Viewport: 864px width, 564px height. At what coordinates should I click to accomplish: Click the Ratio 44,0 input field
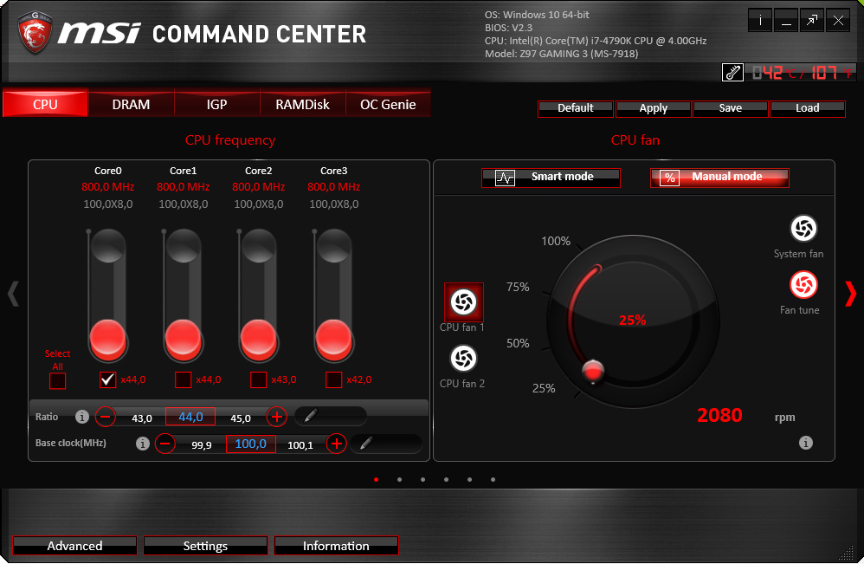(190, 417)
